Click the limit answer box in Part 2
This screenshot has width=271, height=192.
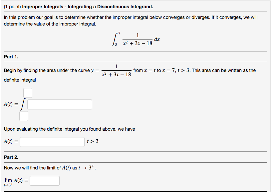tap(44, 180)
